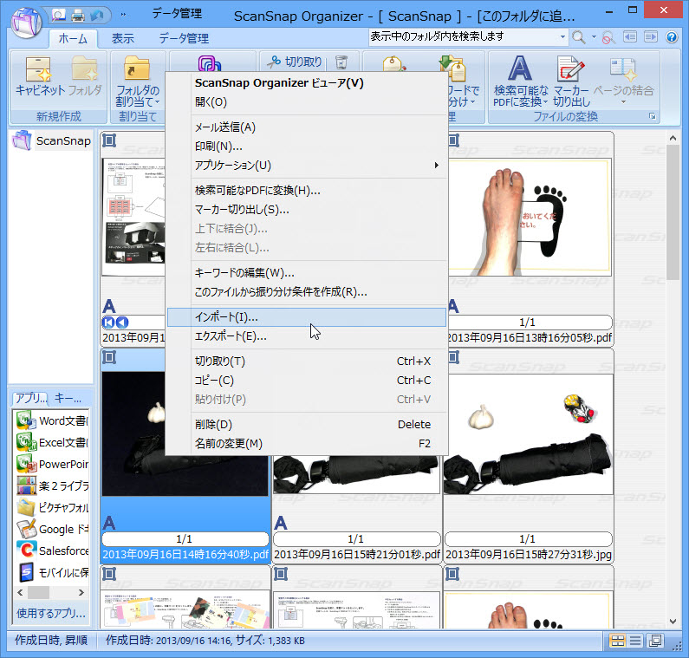Click the trash delete icon in ribbon
This screenshot has height=658, width=689.
point(341,62)
